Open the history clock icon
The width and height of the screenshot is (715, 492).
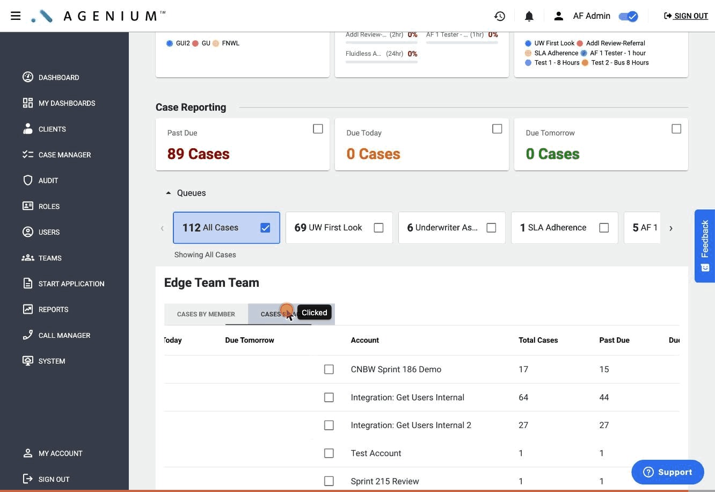(x=500, y=16)
